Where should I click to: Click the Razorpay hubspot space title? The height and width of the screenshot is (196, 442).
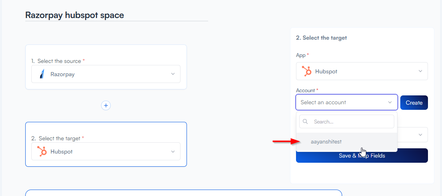tap(75, 15)
